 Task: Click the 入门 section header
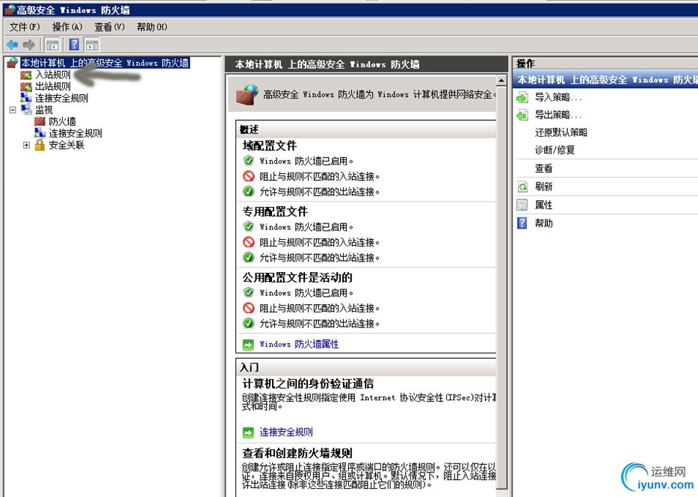coord(366,367)
